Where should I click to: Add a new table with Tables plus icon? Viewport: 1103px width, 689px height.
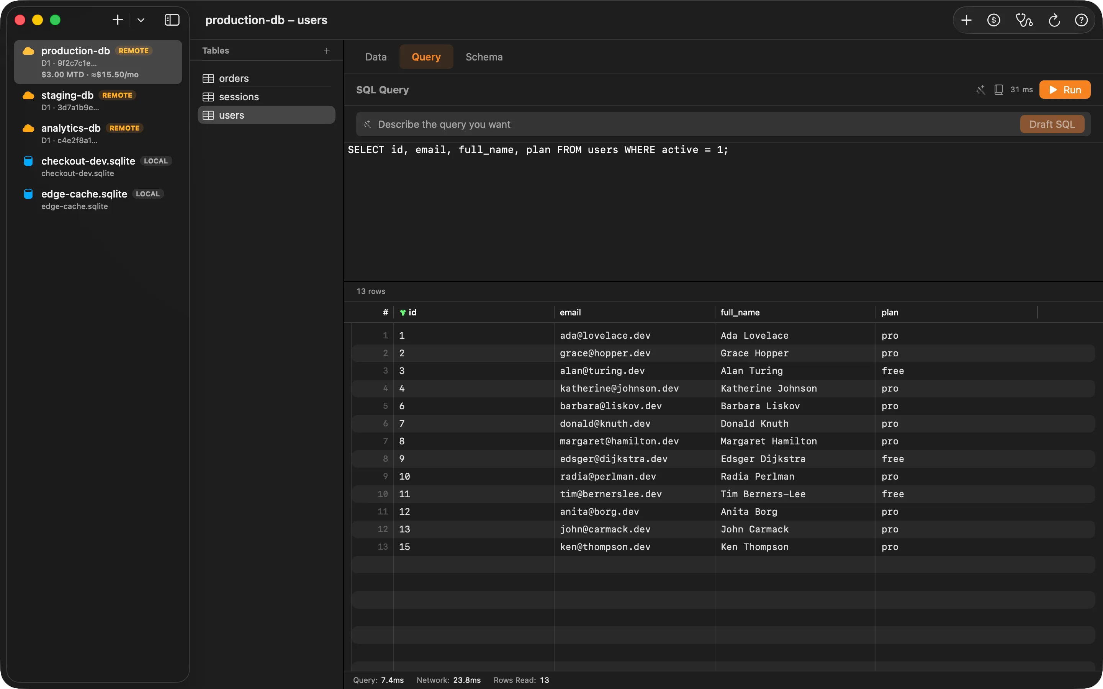326,51
